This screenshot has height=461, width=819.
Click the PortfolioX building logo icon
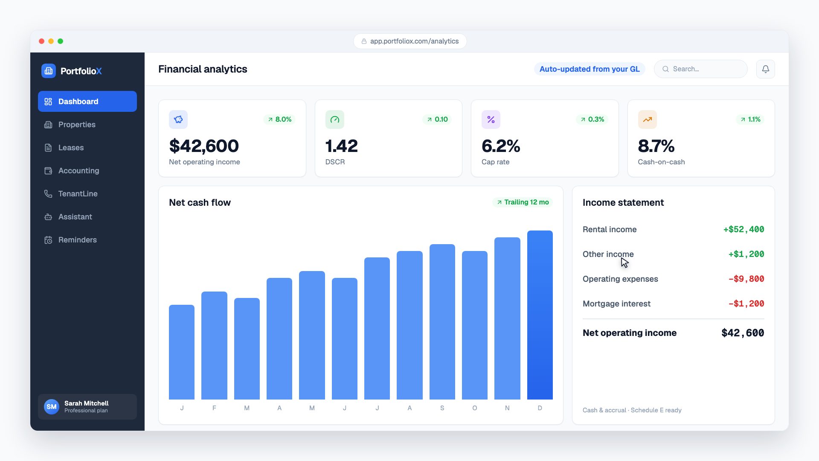[x=49, y=71]
